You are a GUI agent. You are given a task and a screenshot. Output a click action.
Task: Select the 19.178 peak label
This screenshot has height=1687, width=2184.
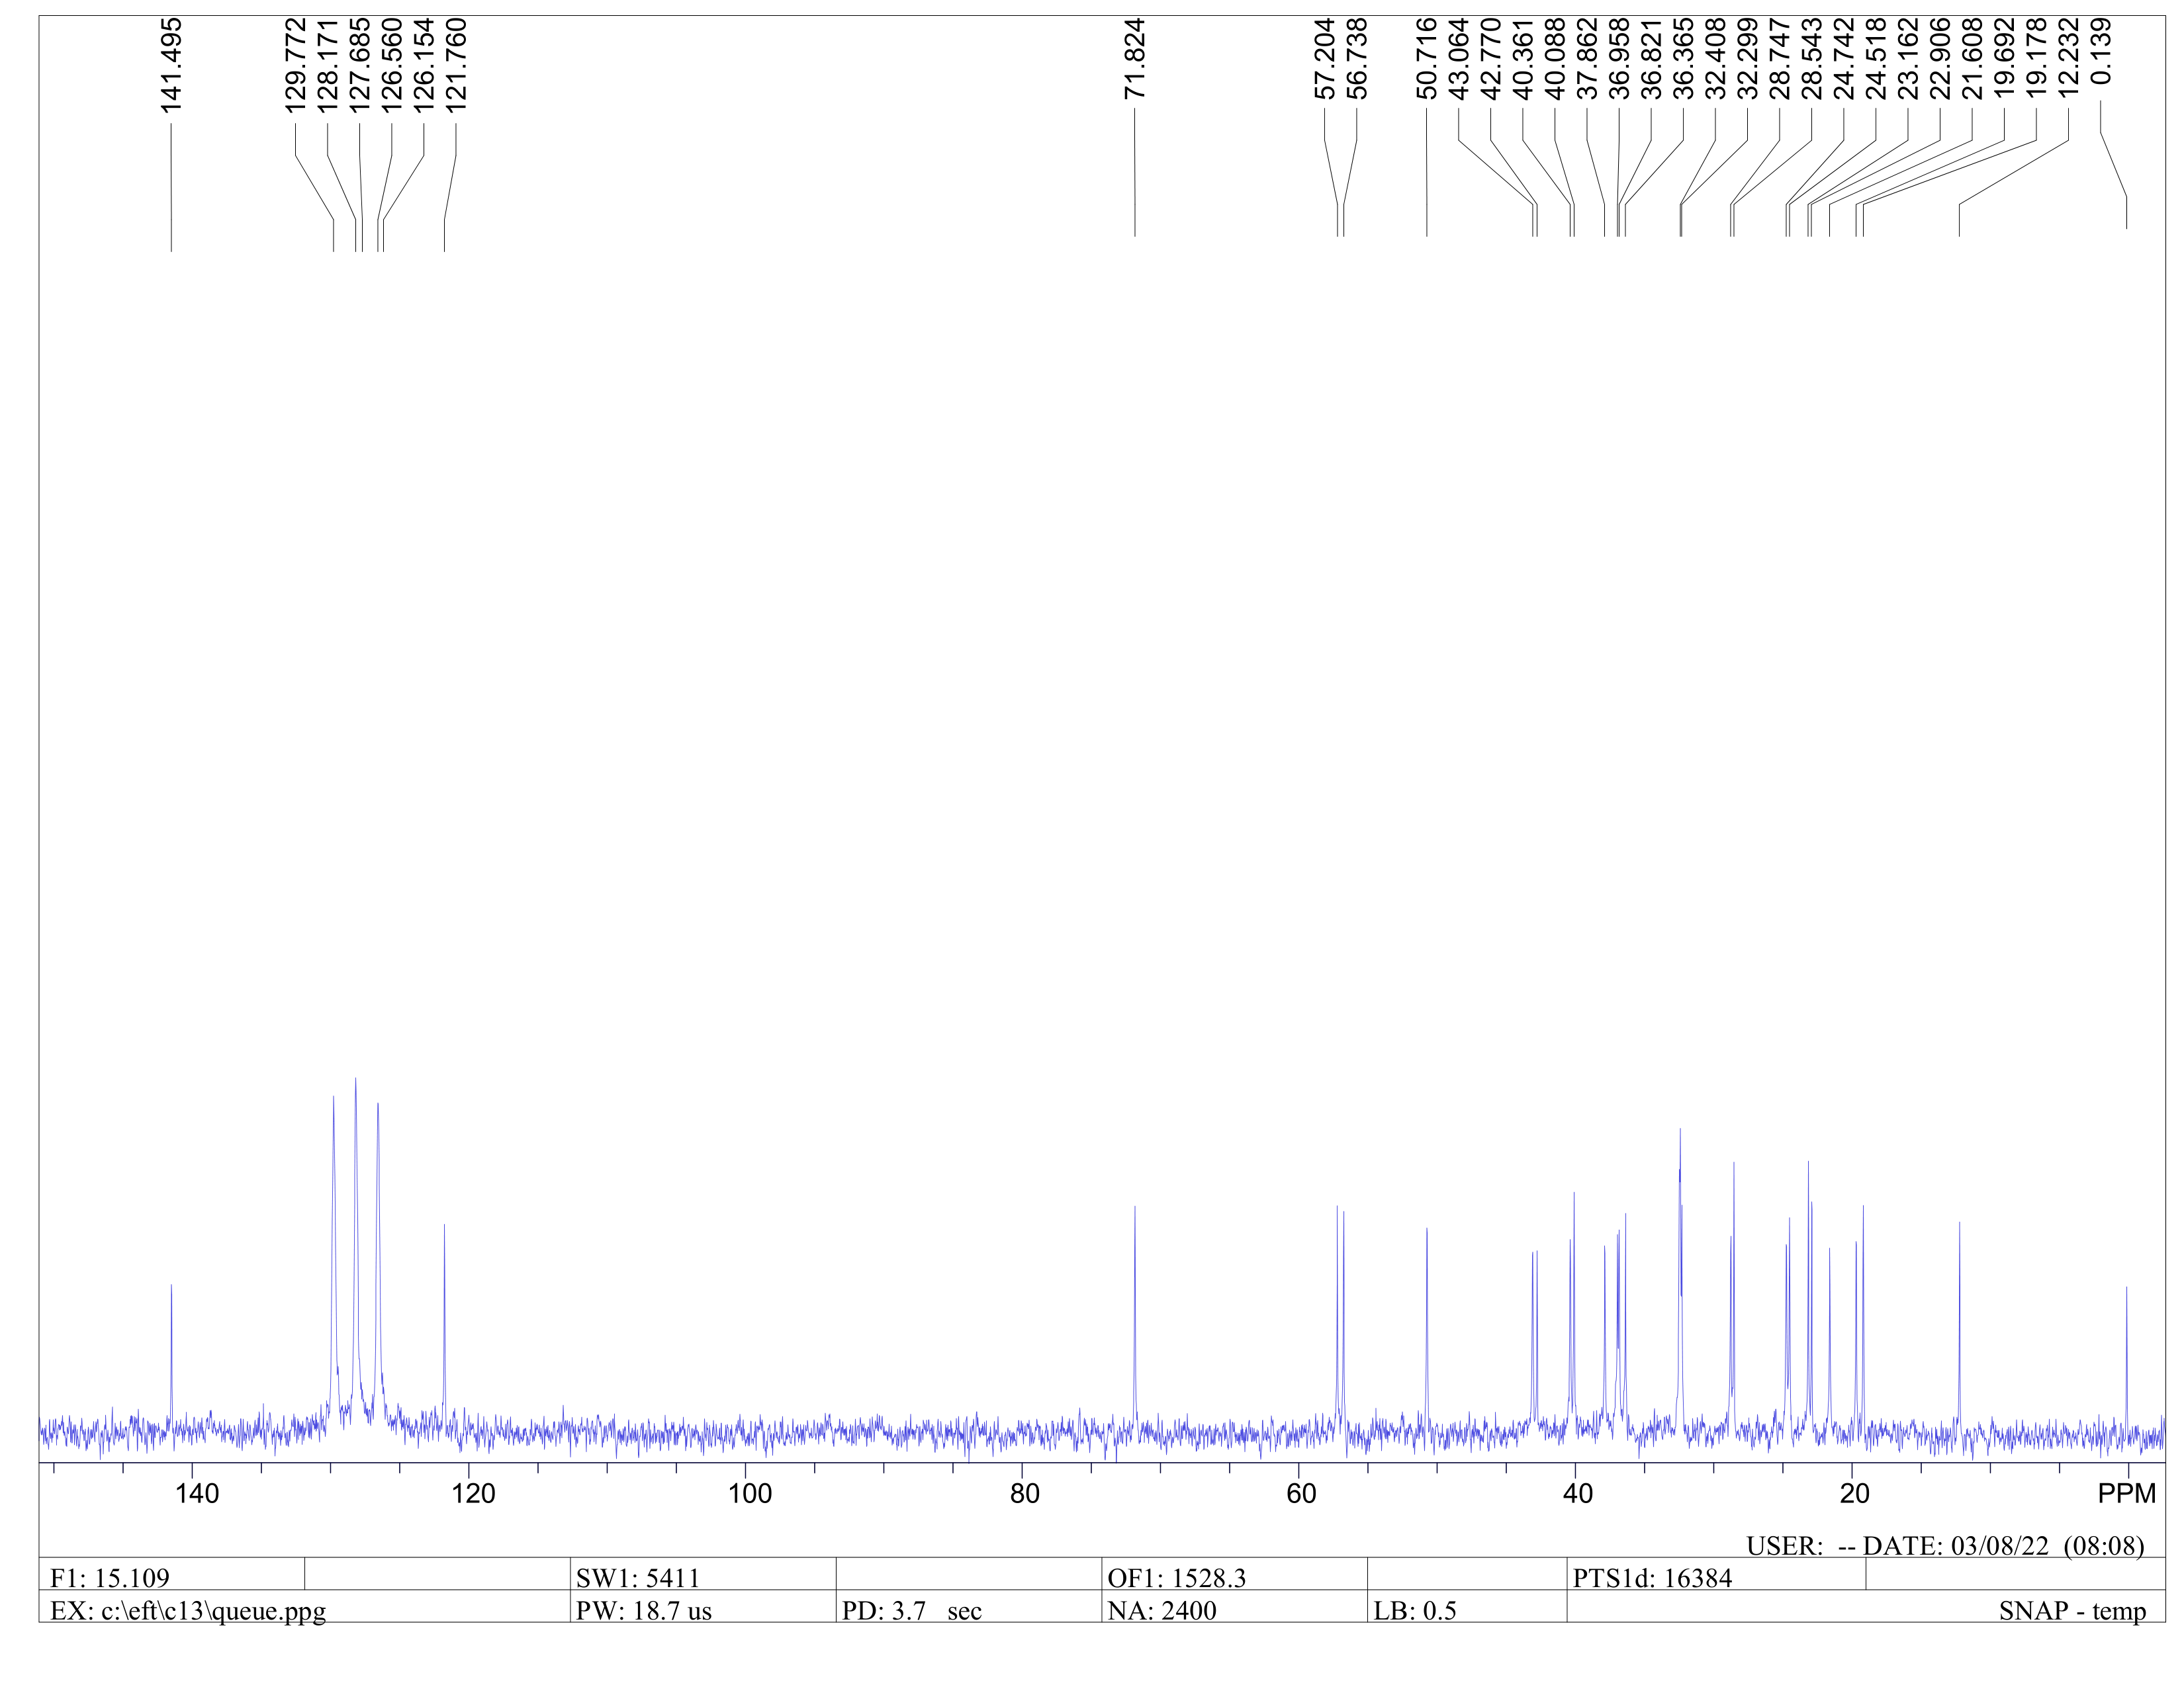point(2037,59)
